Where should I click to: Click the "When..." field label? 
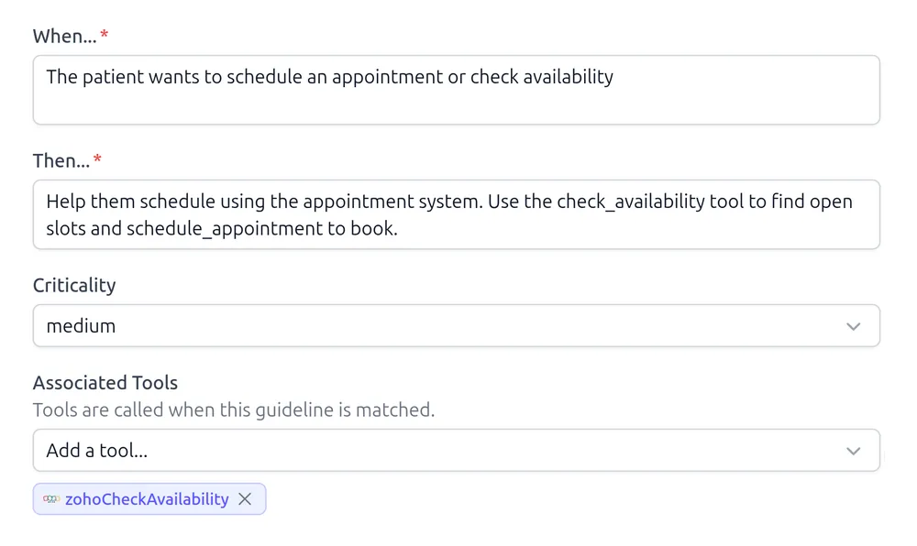pyautogui.click(x=64, y=36)
